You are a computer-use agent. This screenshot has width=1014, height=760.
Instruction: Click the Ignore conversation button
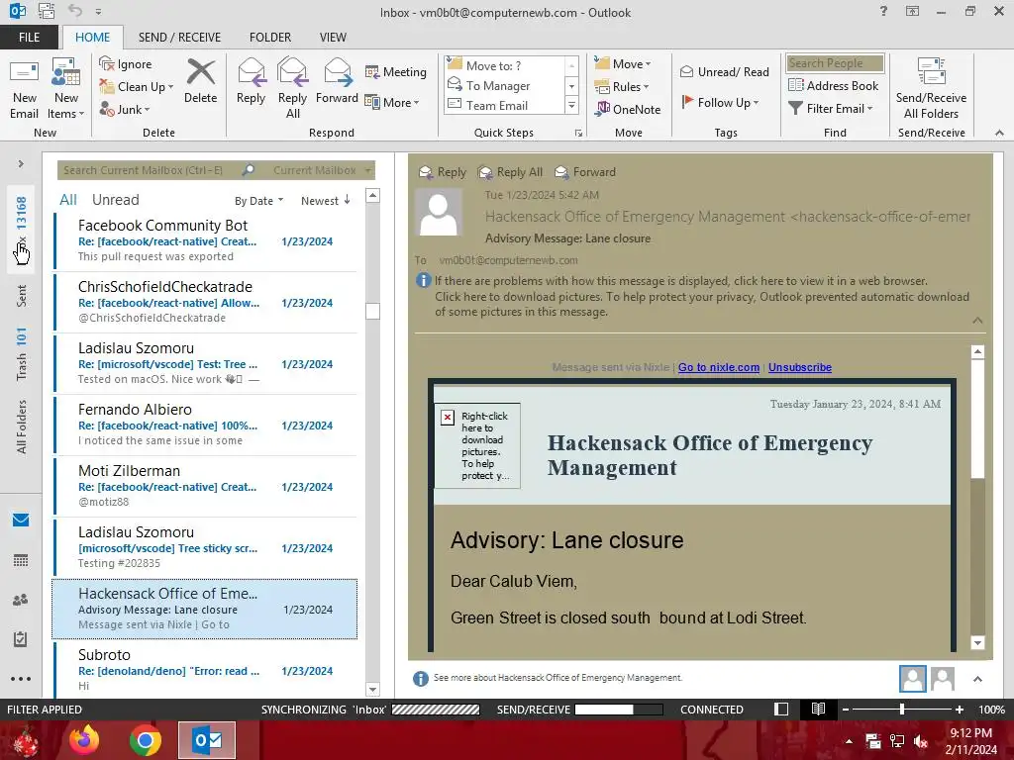click(x=126, y=64)
